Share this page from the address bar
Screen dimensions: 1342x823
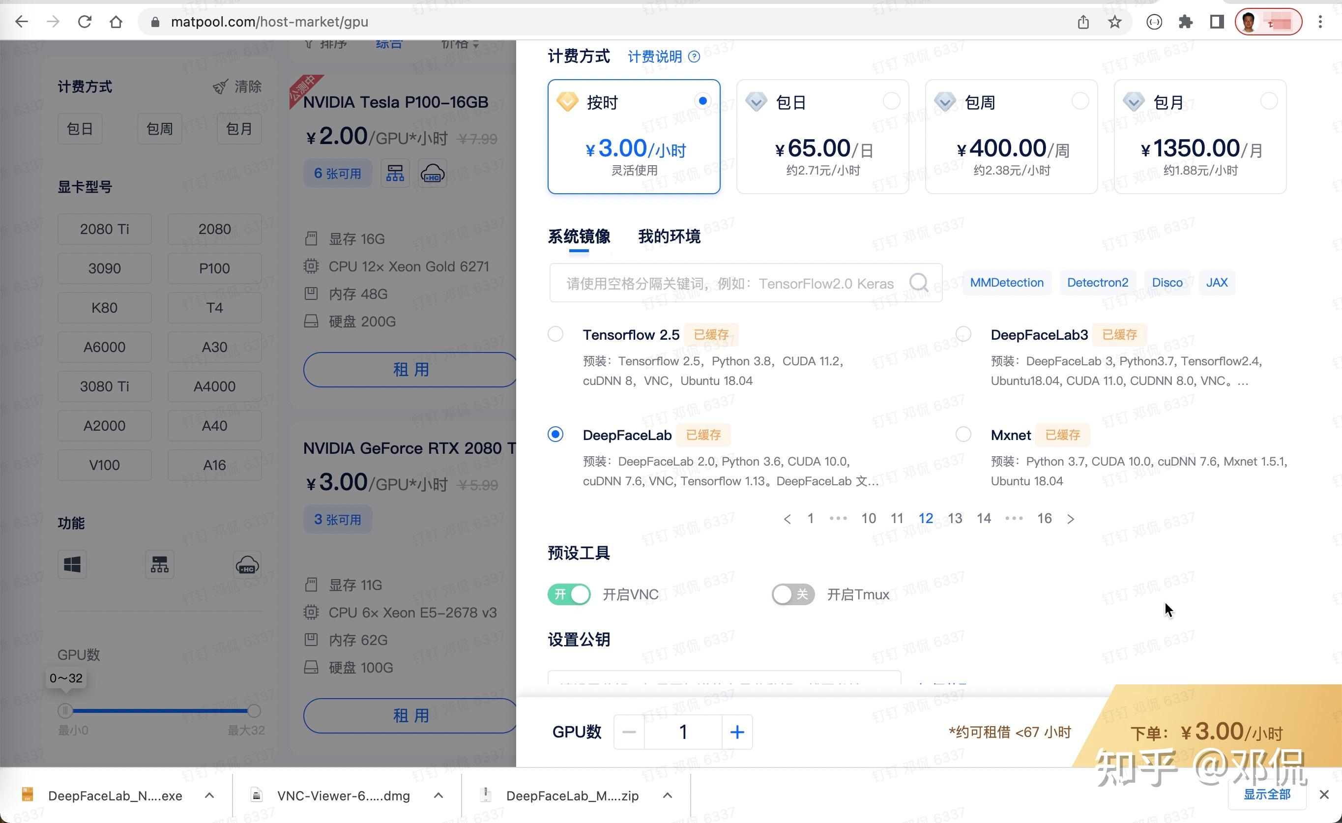pos(1083,22)
